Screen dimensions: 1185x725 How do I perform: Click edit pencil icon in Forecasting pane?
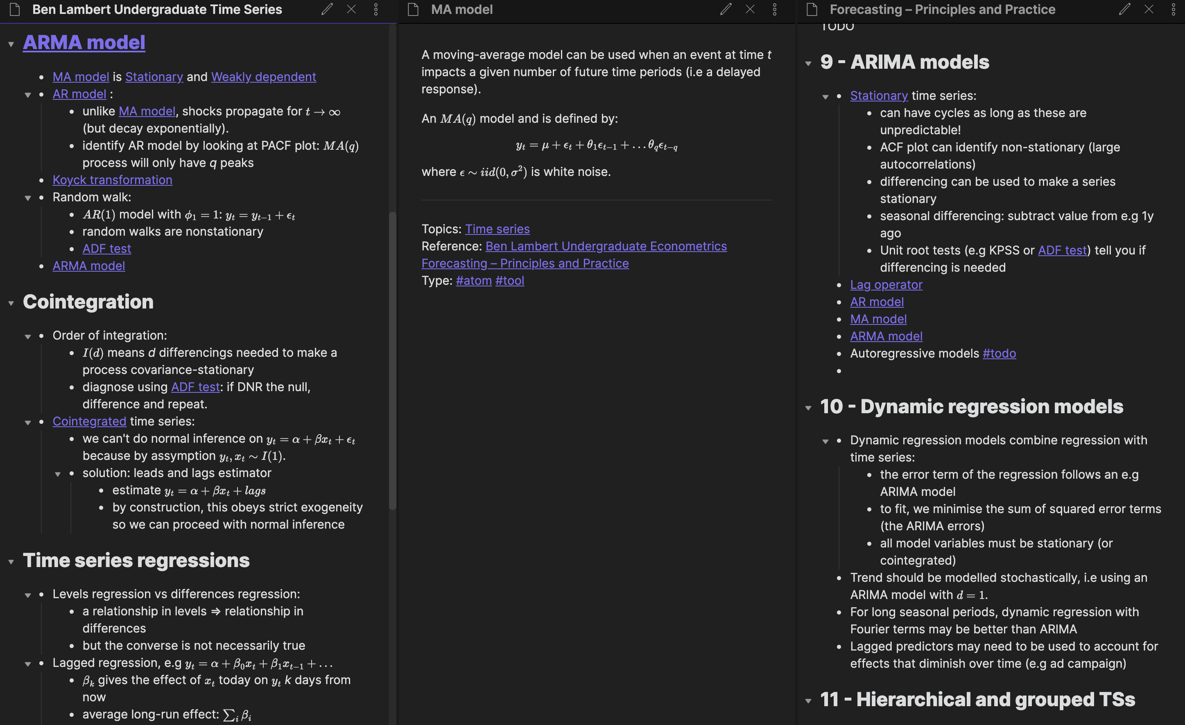[1124, 9]
